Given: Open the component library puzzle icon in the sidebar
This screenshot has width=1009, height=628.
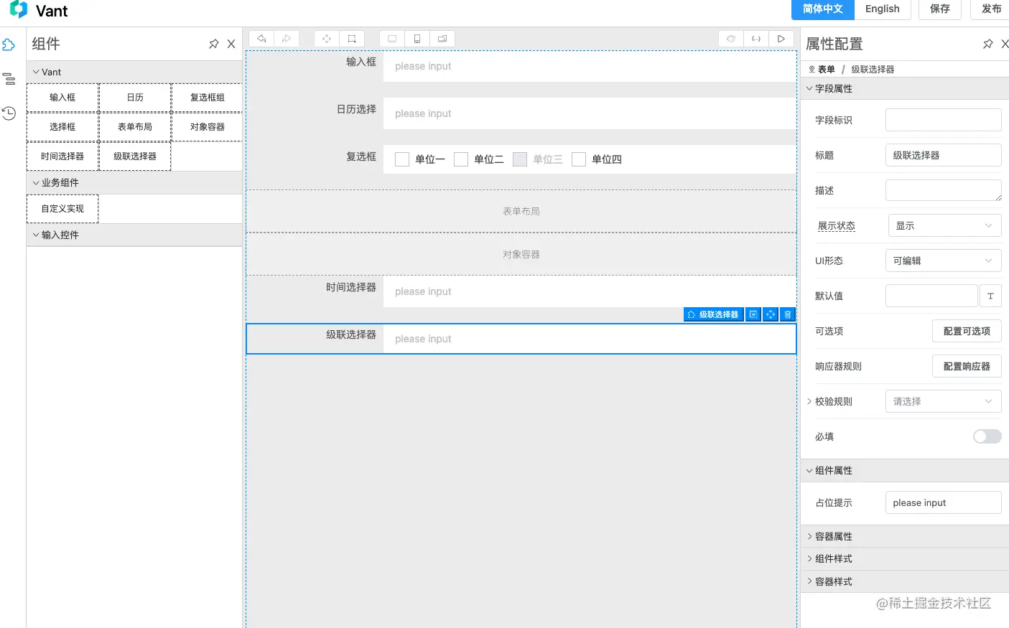Looking at the screenshot, I should pos(9,44).
